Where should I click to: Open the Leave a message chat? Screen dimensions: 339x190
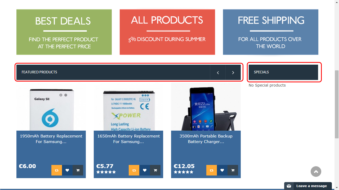308,186
